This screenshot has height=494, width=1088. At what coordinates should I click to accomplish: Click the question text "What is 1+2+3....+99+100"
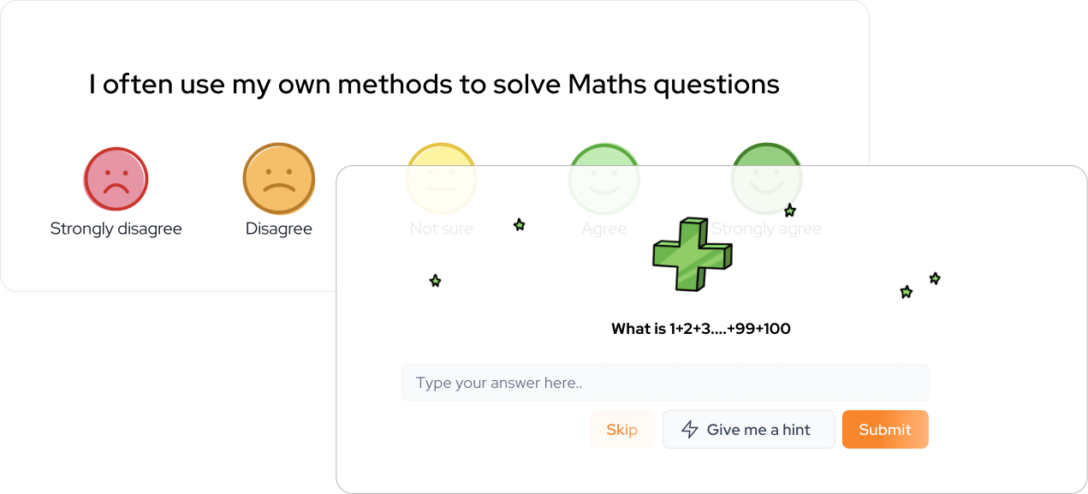pos(700,329)
